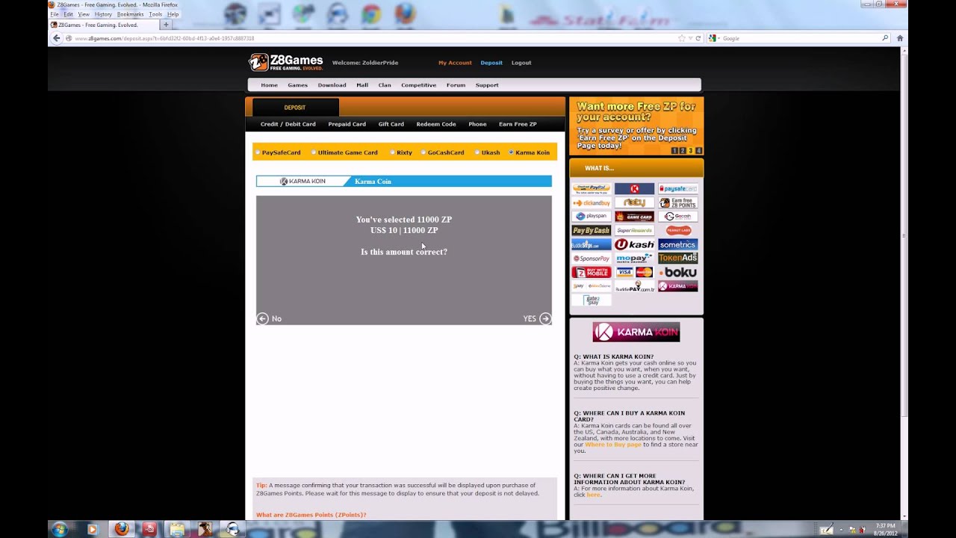Screen dimensions: 956x538
Task: Confirm amount with the YES button
Action: (x=537, y=318)
